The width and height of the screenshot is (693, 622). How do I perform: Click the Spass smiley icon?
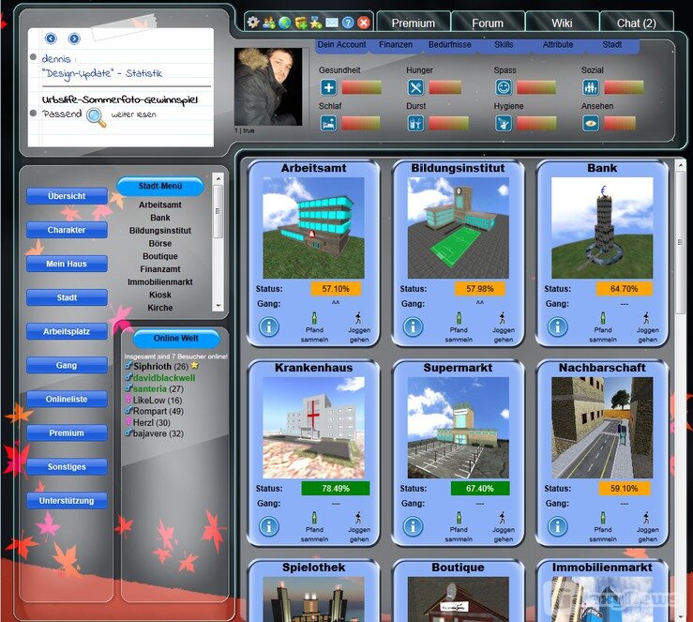[x=504, y=87]
